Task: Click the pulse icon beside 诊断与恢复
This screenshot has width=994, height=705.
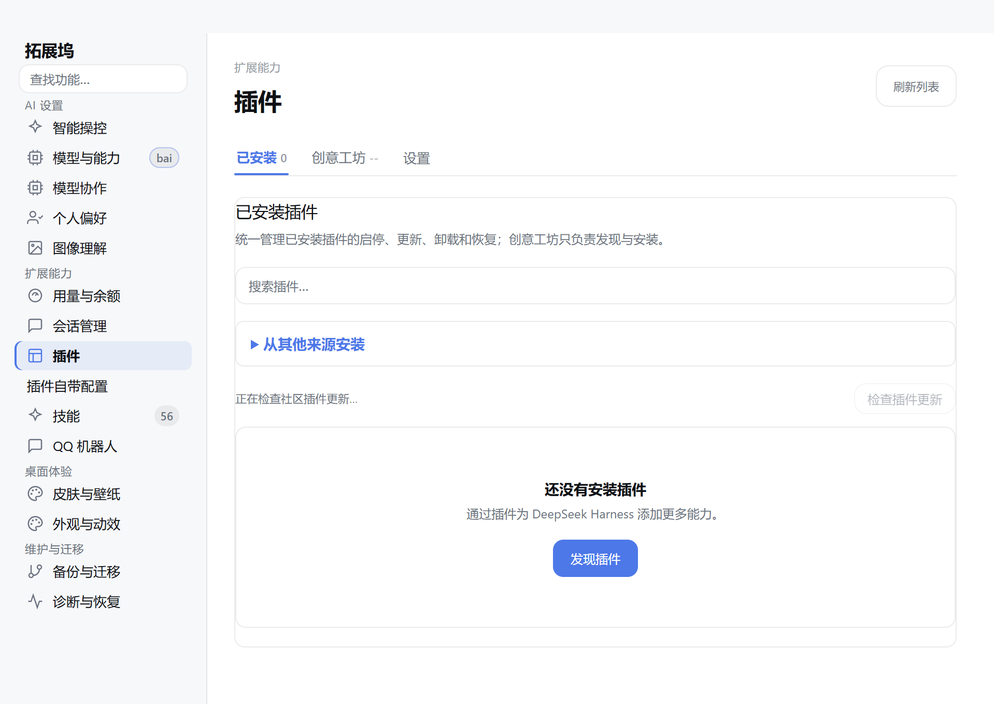Action: (x=35, y=601)
